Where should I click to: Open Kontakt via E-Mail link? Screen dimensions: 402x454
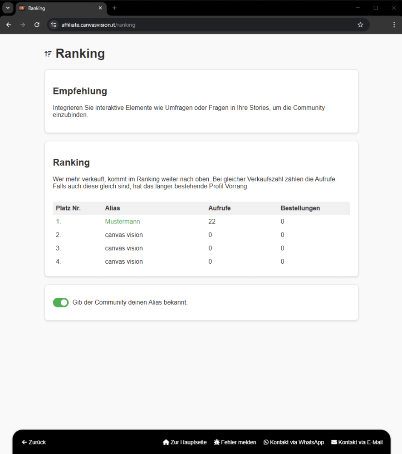pyautogui.click(x=357, y=442)
